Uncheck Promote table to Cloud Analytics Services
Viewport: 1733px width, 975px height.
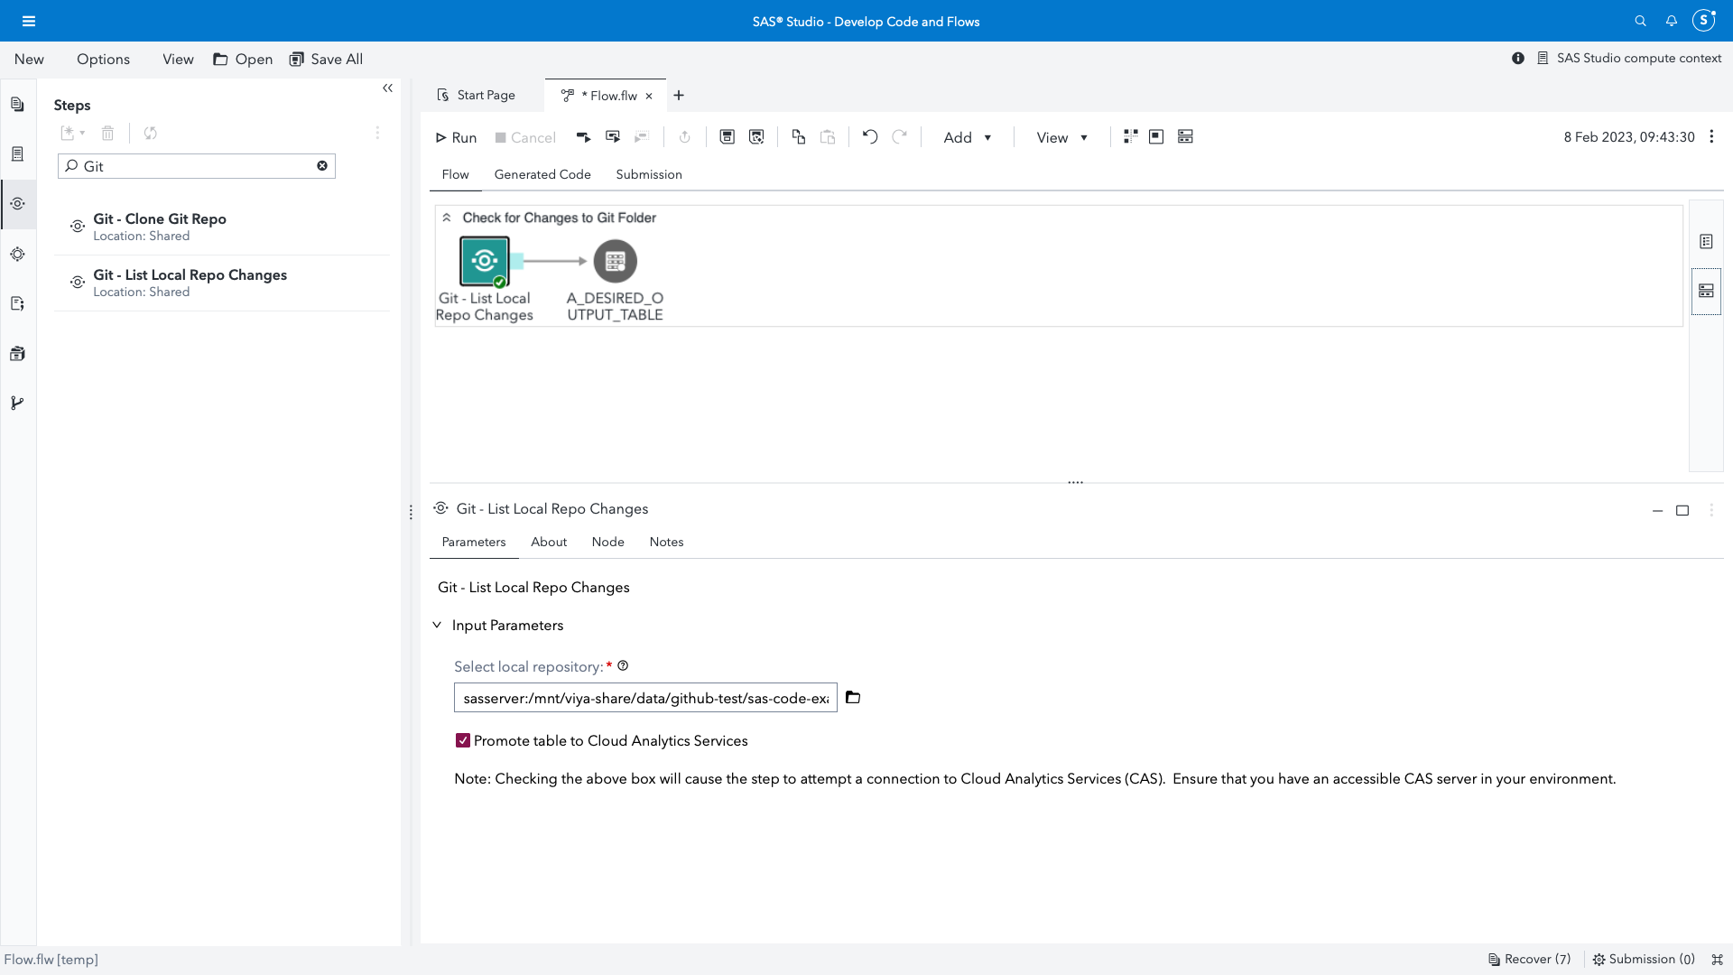tap(463, 741)
